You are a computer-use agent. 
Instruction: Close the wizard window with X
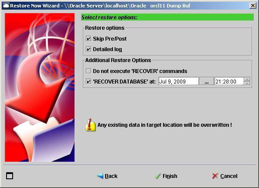click(253, 6)
